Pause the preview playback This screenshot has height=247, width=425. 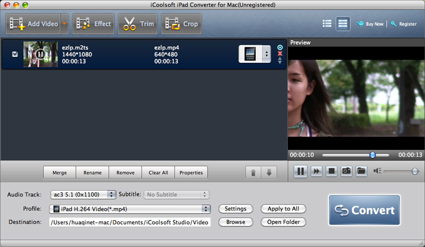301,171
